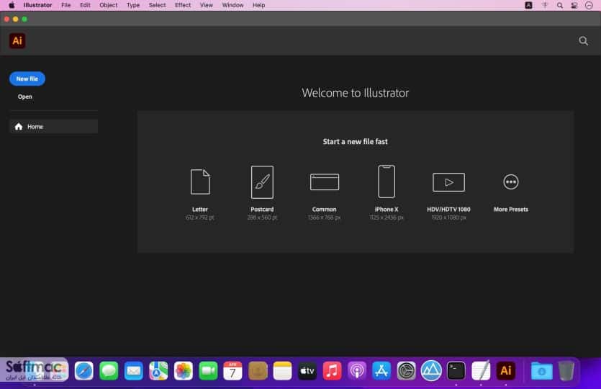Open App Store in dock

tap(381, 371)
